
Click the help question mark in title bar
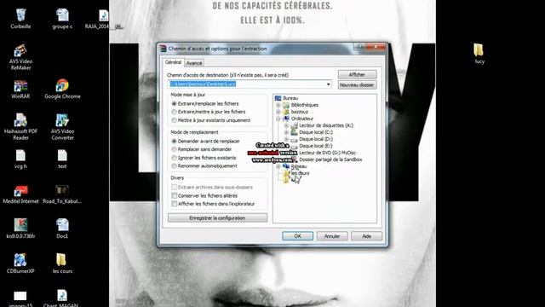359,46
